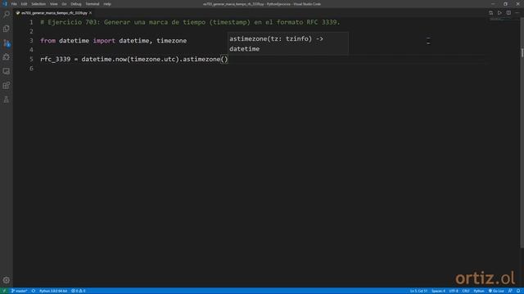This screenshot has height=294, width=524.
Task: Open the Debug view in activity bar
Action: tap(7, 57)
